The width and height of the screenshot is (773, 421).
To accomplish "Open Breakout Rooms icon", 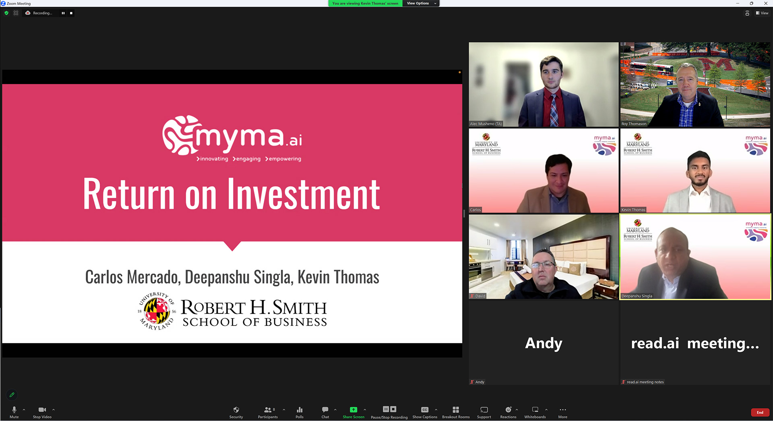I will click(x=456, y=410).
